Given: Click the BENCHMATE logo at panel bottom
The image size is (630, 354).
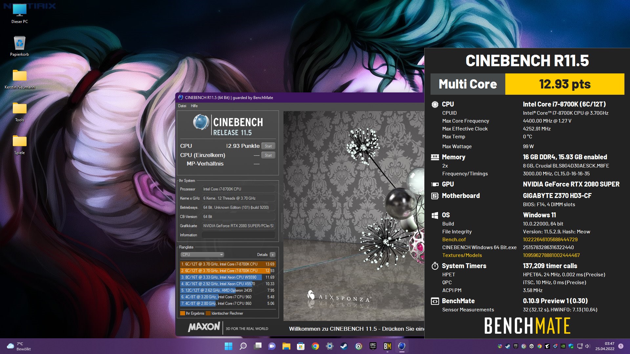Looking at the screenshot, I should 527,326.
